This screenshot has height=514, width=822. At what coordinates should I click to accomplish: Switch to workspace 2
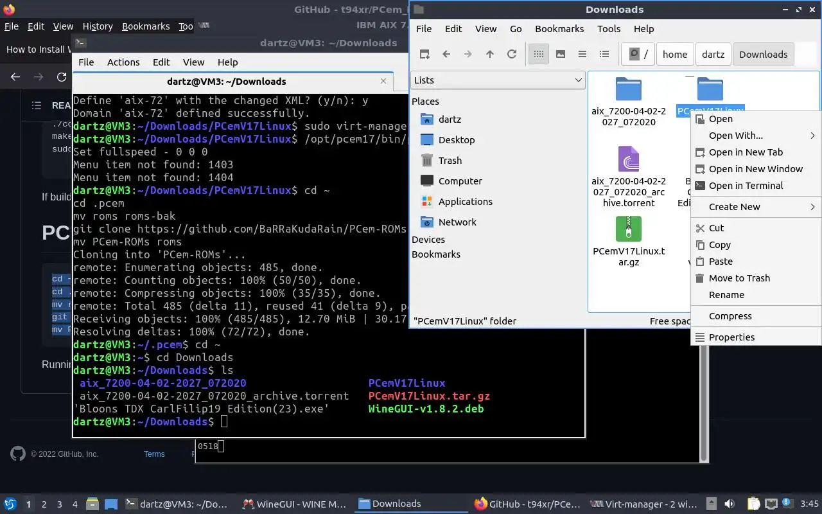[x=44, y=504]
